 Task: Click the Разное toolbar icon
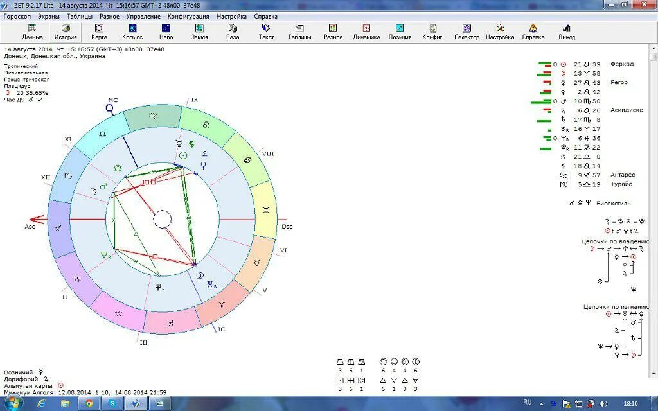click(x=333, y=32)
